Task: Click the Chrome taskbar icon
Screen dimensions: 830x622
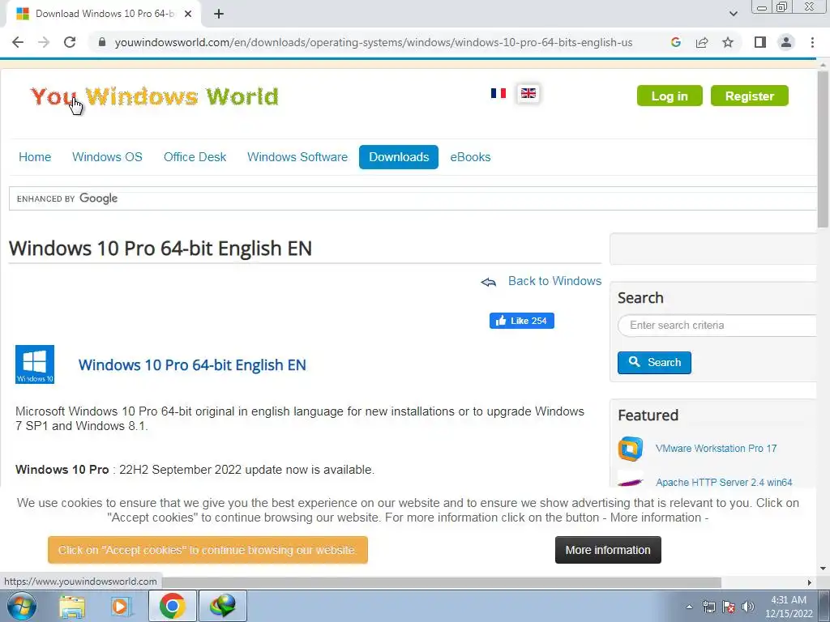Action: [172, 606]
